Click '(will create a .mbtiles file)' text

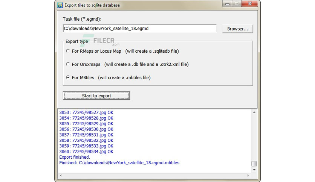[124, 77]
